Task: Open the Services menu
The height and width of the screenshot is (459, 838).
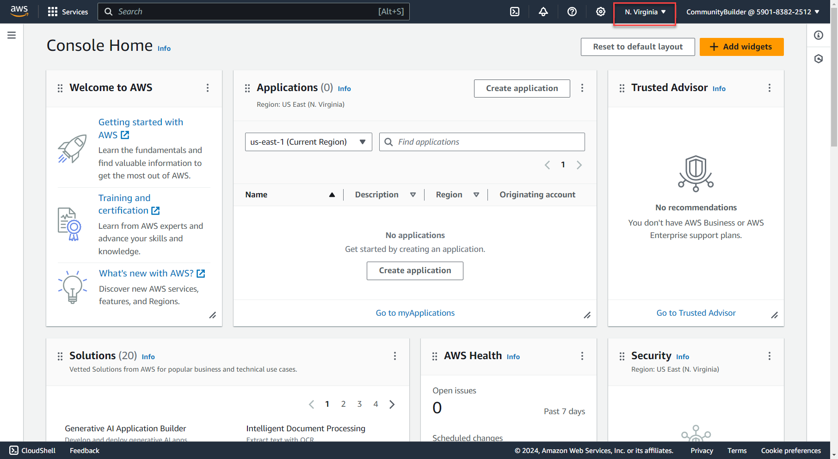Action: pos(68,12)
